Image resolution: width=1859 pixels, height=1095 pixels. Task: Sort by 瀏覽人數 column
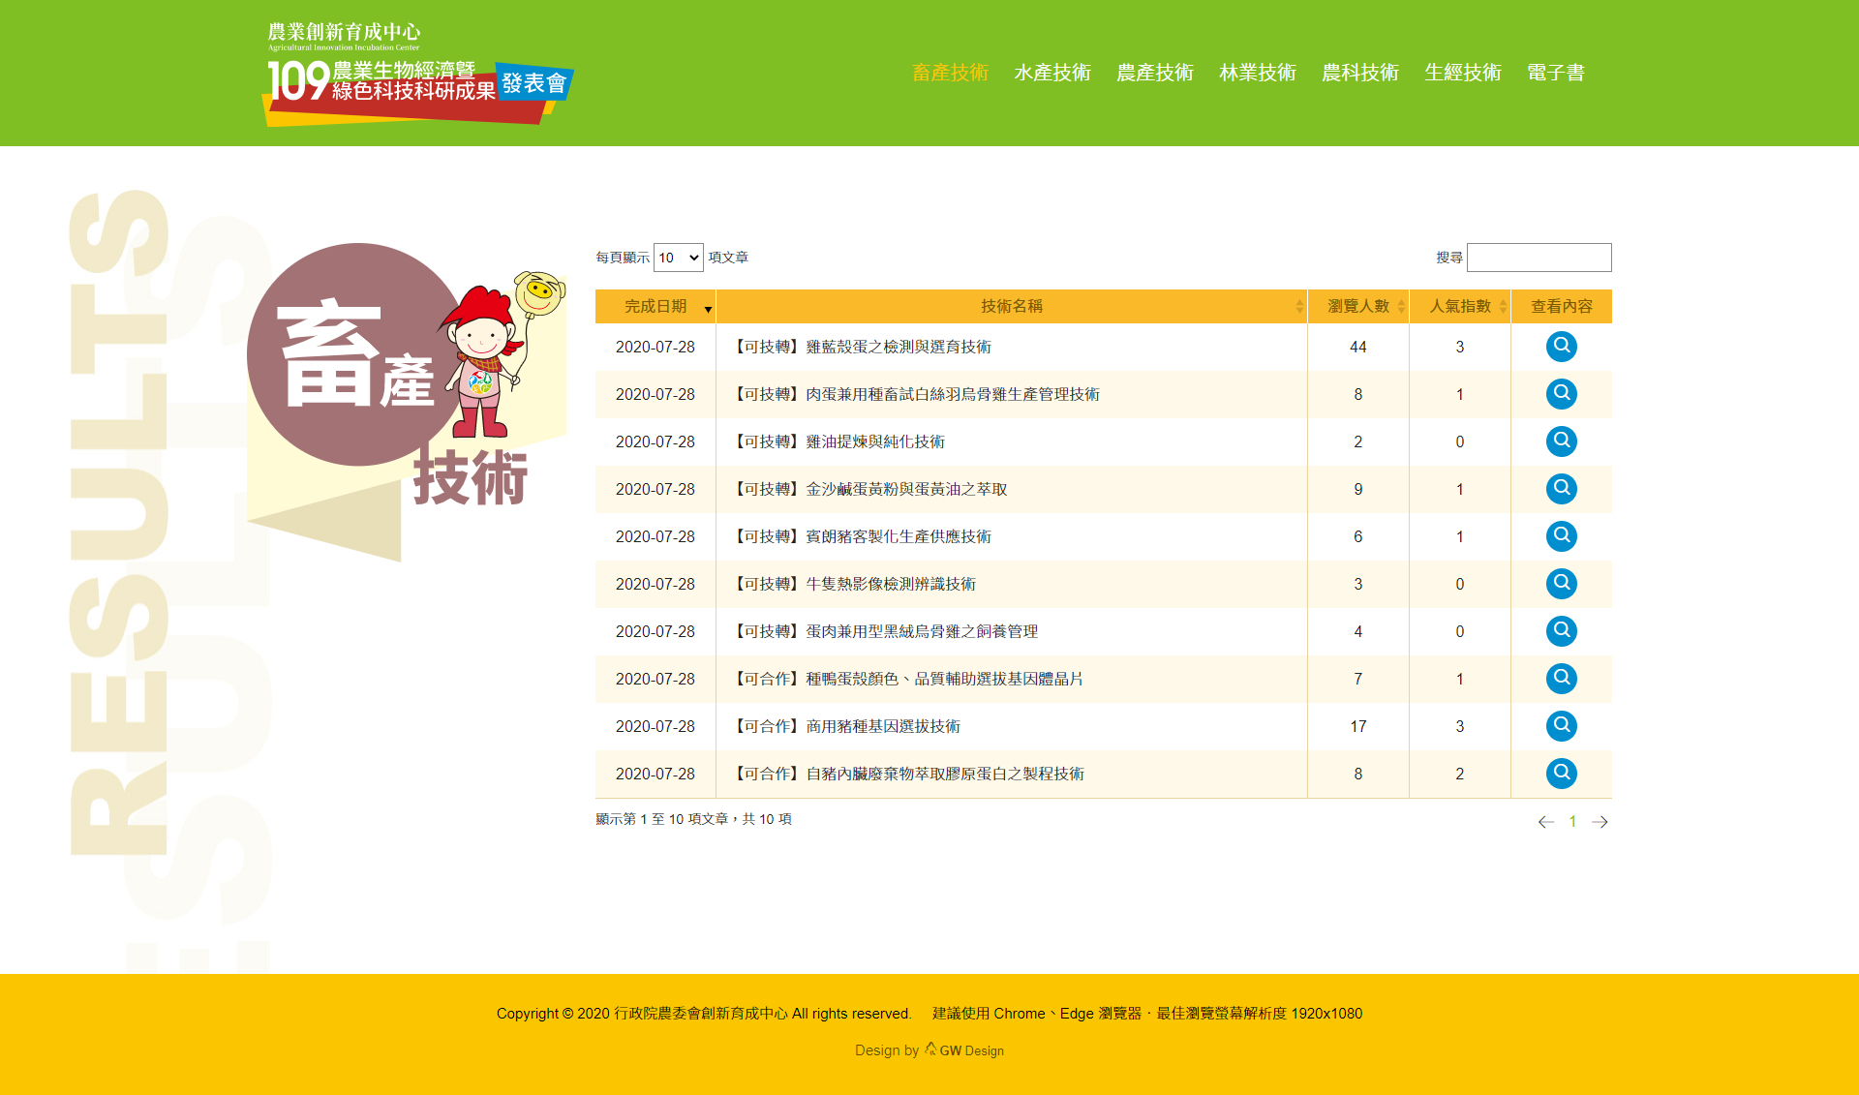coord(1358,306)
